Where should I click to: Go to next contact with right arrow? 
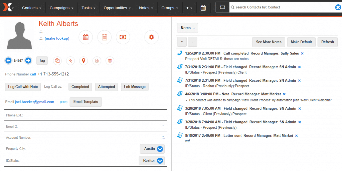(x=28, y=60)
